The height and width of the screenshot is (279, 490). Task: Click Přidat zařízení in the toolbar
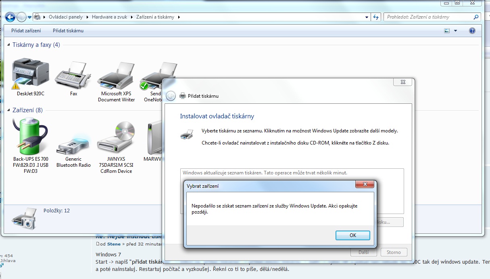[26, 31]
